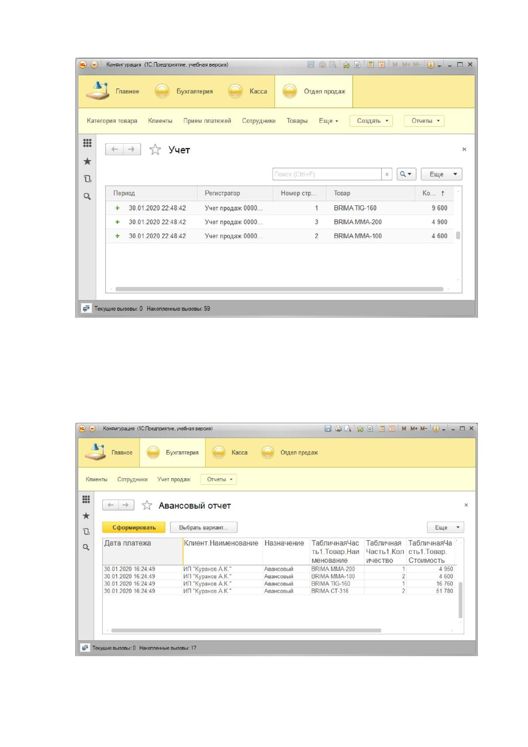The image size is (528, 747).
Task: Navigate back with arrow beside Учет title
Action: [114, 149]
